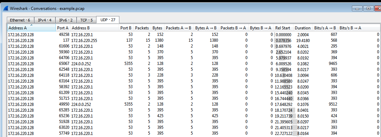Sort by Address B column header
The height and width of the screenshot is (137, 381).
(94, 28)
